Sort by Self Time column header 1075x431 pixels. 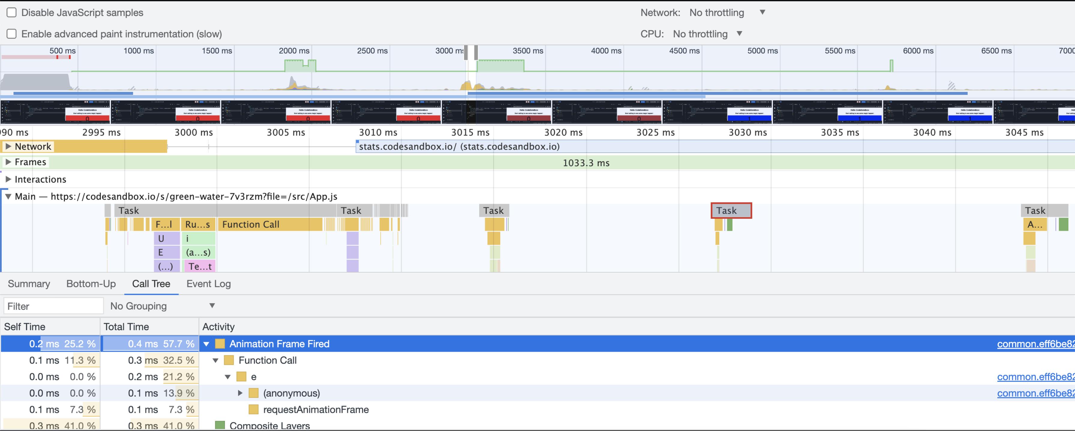click(x=25, y=327)
